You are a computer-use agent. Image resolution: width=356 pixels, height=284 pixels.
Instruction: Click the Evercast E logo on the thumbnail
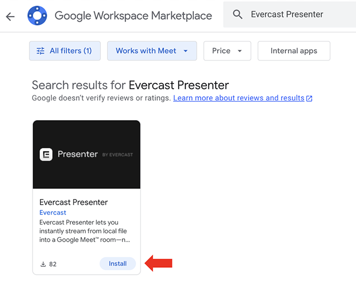tap(46, 155)
